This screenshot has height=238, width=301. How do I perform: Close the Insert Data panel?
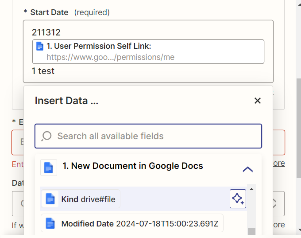coord(258,101)
